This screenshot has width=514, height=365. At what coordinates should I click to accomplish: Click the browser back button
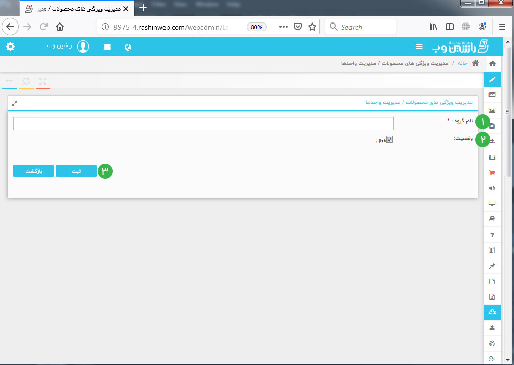[10, 27]
